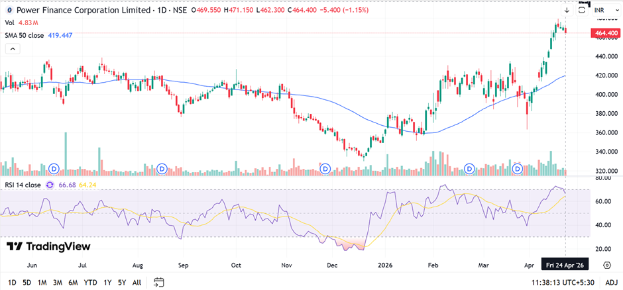Select the 1D time range
The height and width of the screenshot is (290, 623).
pos(11,283)
